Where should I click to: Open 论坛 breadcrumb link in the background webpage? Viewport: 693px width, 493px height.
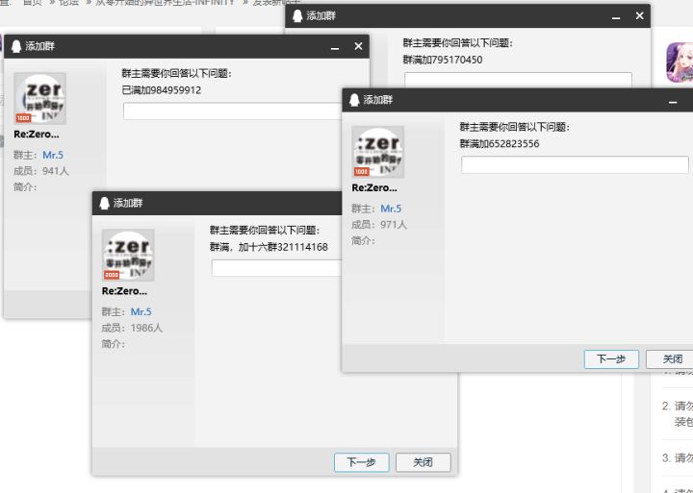[69, 2]
